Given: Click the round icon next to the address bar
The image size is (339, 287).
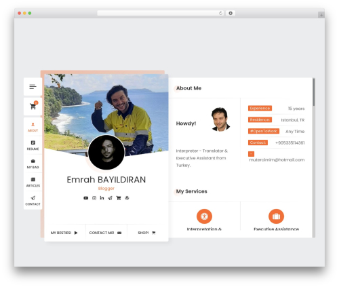Looking at the screenshot, I should click(x=231, y=13).
